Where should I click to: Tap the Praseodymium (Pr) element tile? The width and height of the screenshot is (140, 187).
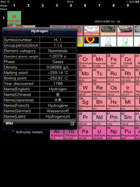(x=85, y=118)
